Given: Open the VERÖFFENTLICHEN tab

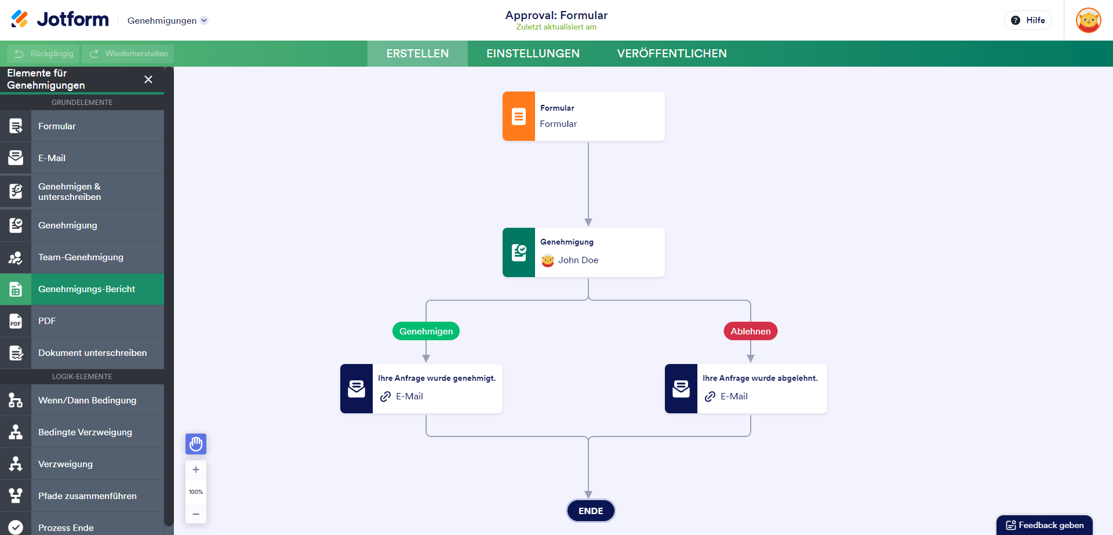Looking at the screenshot, I should point(671,54).
